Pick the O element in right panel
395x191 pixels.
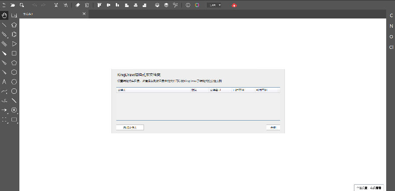[391, 37]
